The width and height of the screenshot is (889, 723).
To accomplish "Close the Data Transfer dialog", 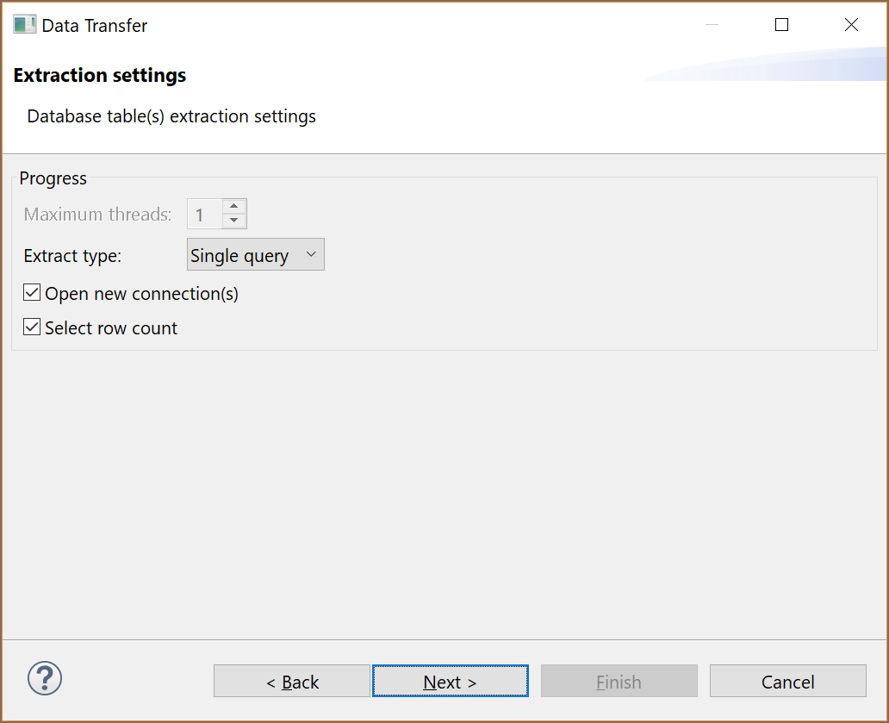I will (851, 25).
